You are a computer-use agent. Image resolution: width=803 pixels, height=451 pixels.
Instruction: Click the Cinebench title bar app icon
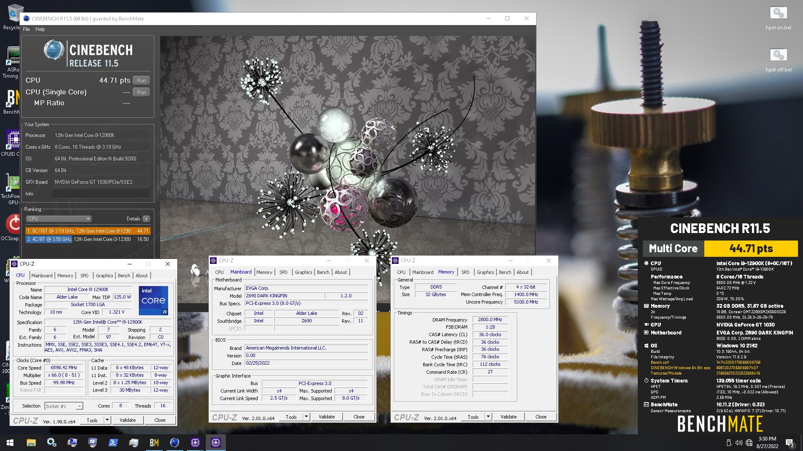27,18
